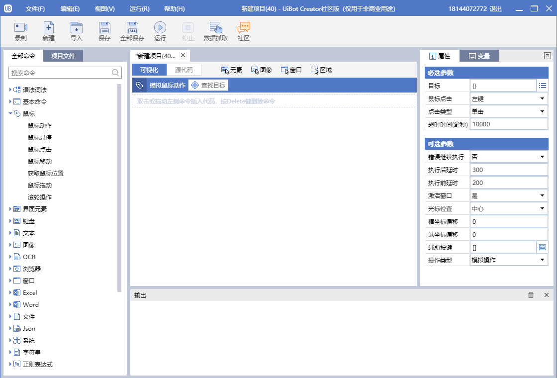Open the 视图(V) menu
The width and height of the screenshot is (557, 378).
(x=105, y=9)
